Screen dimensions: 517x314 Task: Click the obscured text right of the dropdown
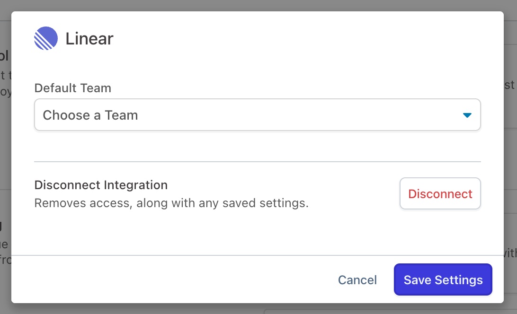point(510,85)
